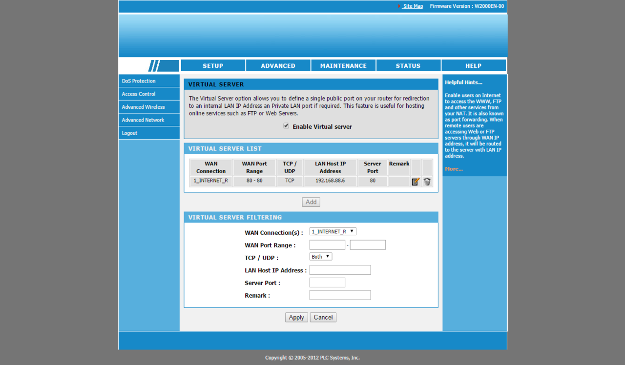This screenshot has height=365, width=625.
Task: Toggle the Enable Virtual server checkbox
Action: click(x=286, y=126)
